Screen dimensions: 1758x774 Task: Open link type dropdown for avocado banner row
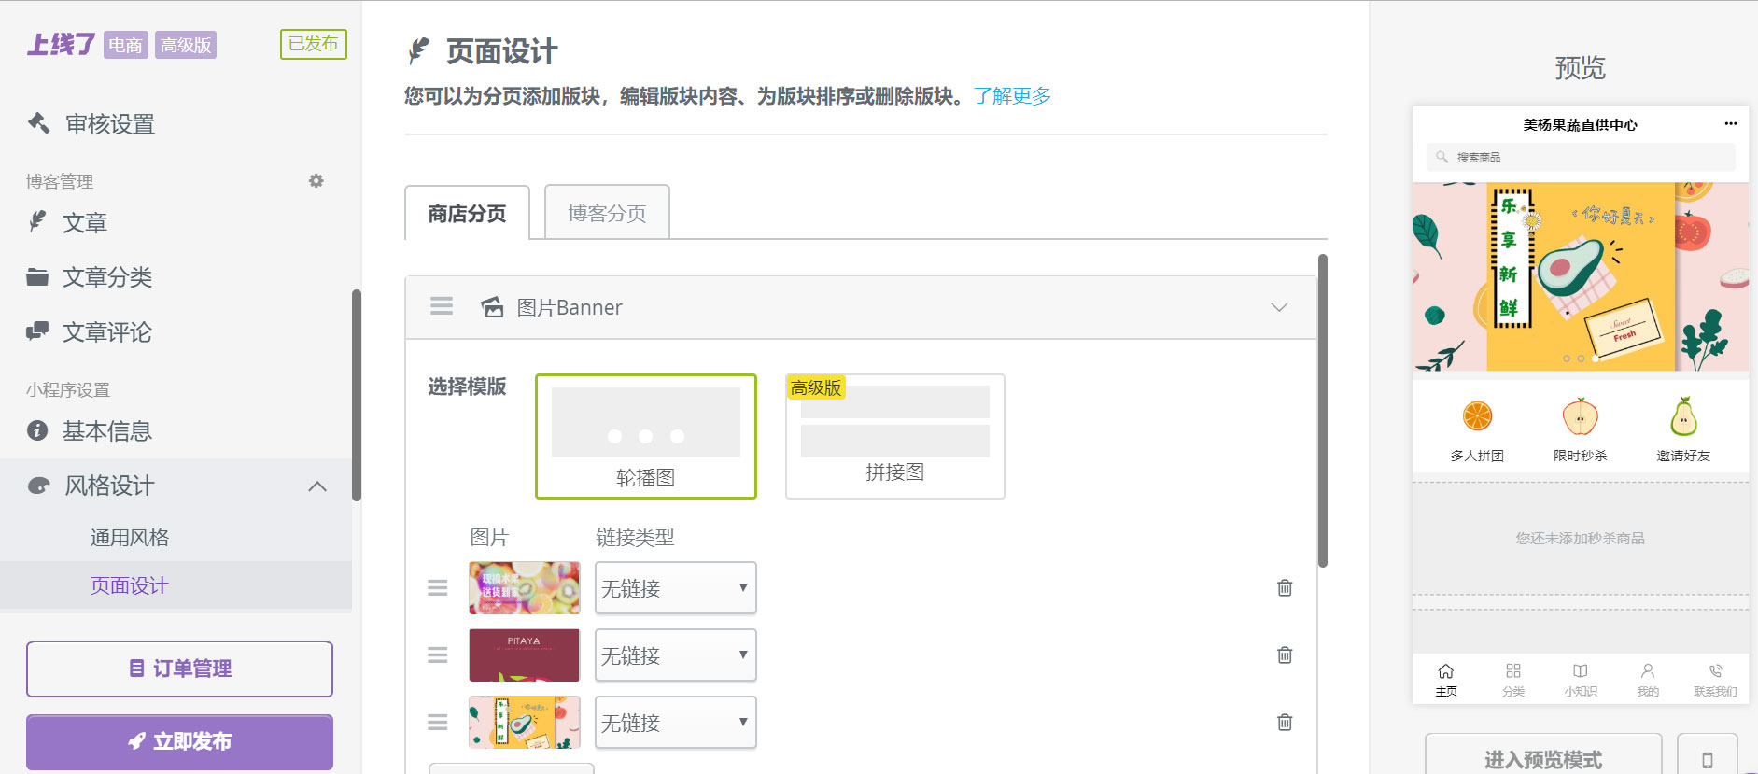[676, 722]
